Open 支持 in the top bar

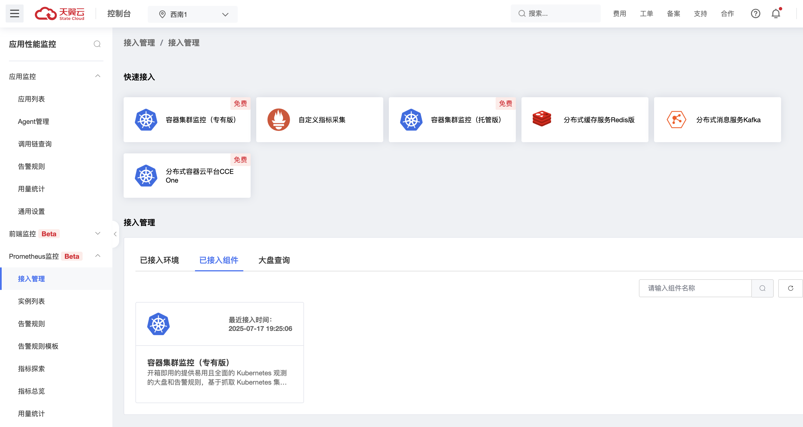tap(700, 14)
